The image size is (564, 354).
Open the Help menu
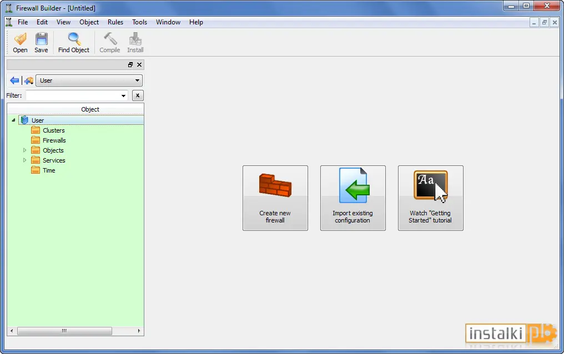[196, 22]
